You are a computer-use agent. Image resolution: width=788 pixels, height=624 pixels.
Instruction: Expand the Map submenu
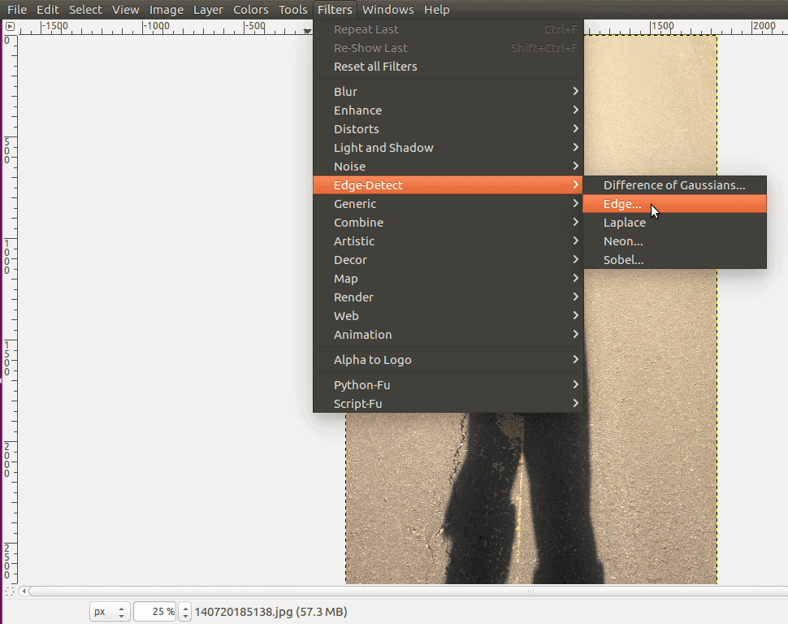coord(448,278)
